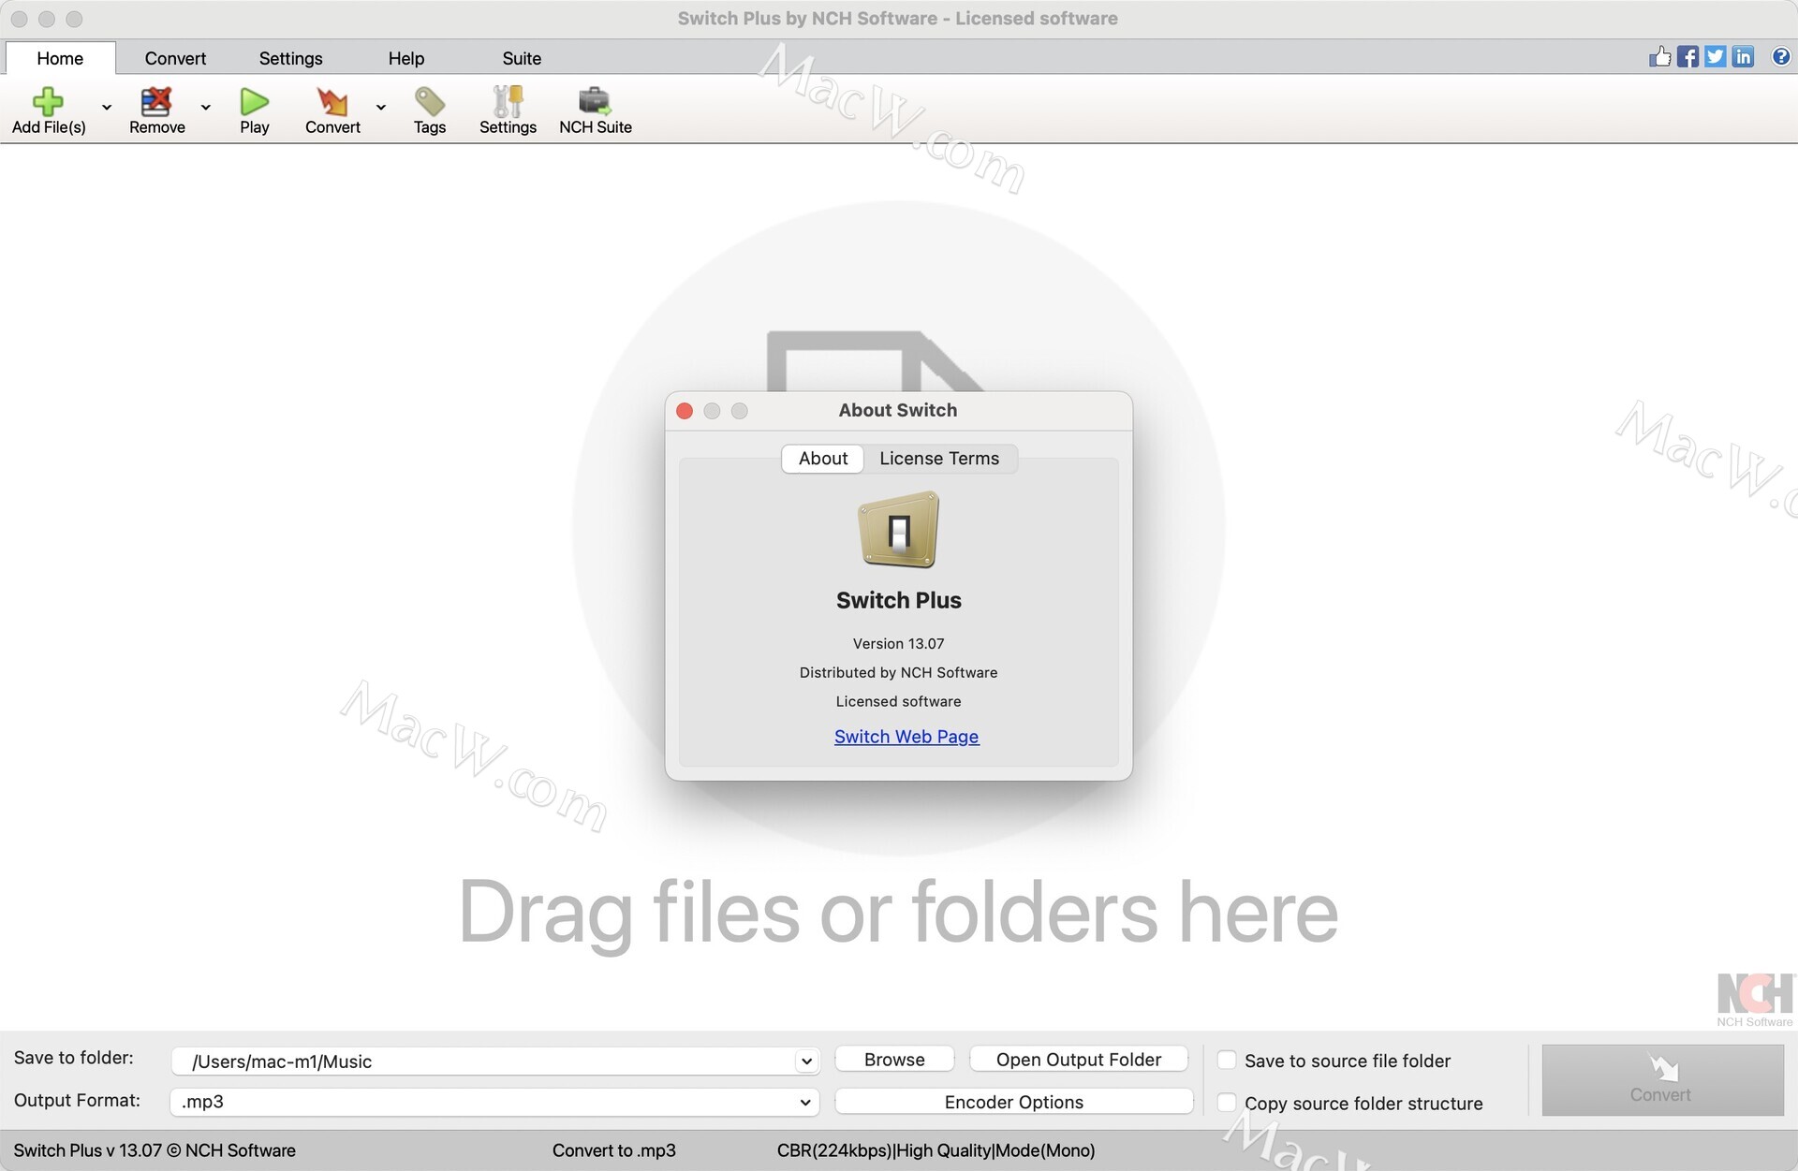Click the blue help question icon
1798x1171 pixels.
(x=1780, y=57)
